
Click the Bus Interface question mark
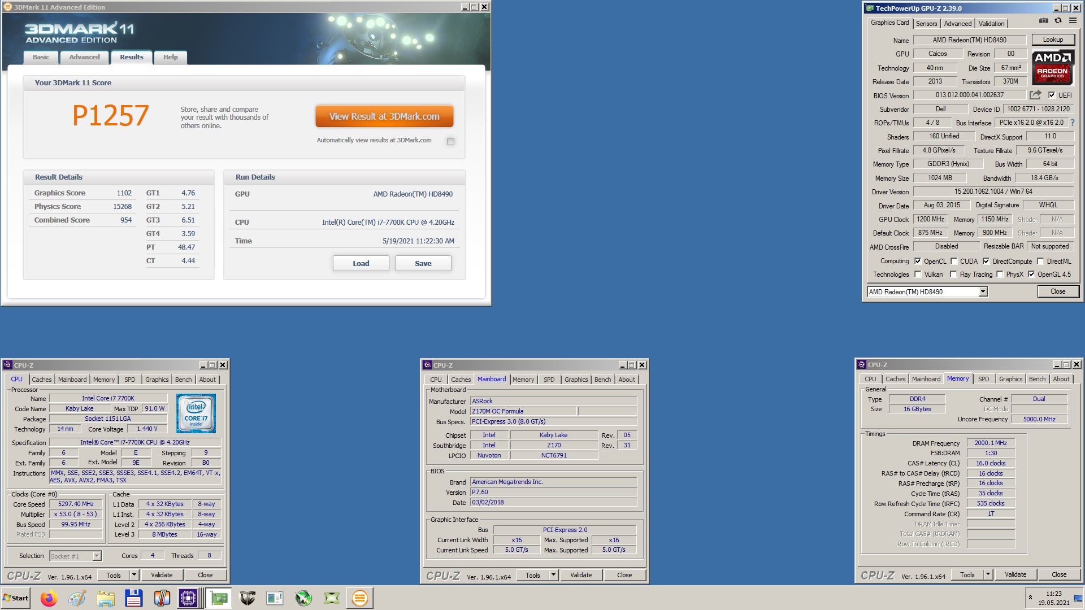[1073, 123]
